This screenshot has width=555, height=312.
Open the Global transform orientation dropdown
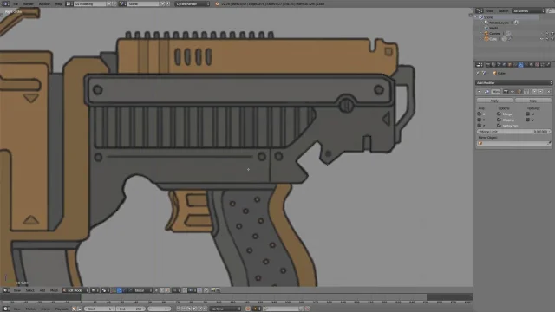(143, 290)
